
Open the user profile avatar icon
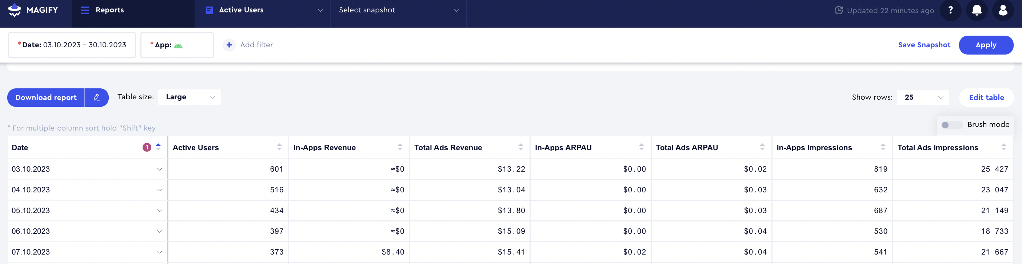[x=1003, y=10]
